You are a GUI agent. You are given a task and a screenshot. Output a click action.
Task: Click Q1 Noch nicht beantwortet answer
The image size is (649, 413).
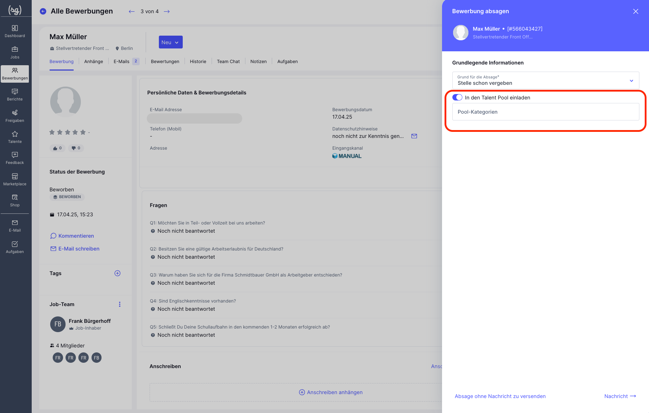click(x=186, y=231)
